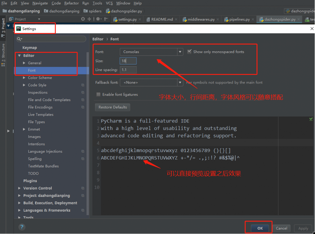Close the pipelines.py editor tab

click(253, 19)
